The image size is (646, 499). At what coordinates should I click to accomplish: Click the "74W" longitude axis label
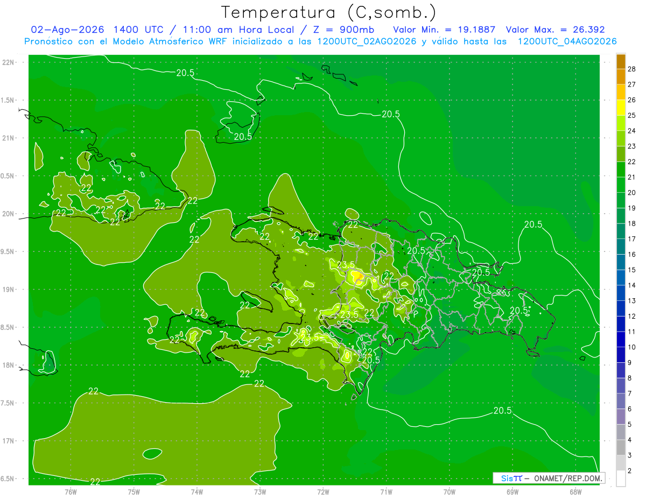tap(197, 491)
